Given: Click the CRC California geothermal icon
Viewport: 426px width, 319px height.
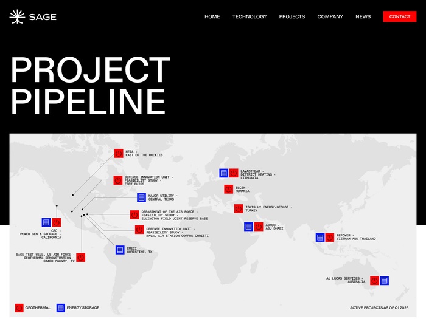Looking at the screenshot, I should [57, 222].
